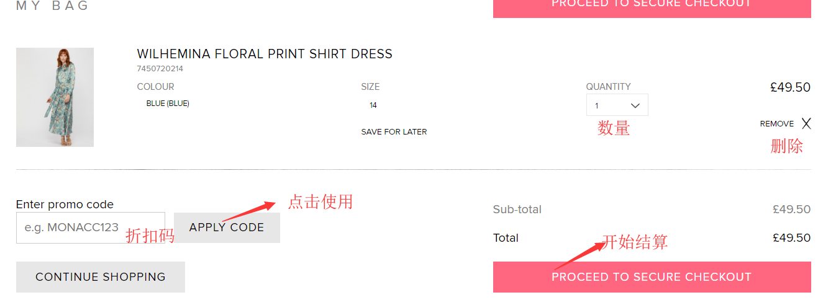Click the item price beside Quantity
Image resolution: width=818 pixels, height=300 pixels.
(x=790, y=87)
